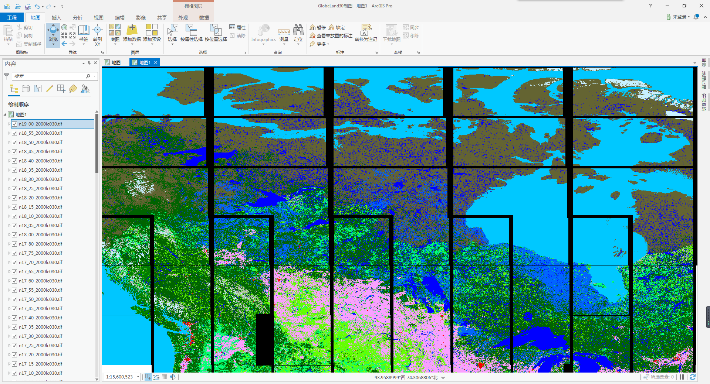Open 按位置选择 (Select By Location)
710x384 pixels.
click(216, 33)
